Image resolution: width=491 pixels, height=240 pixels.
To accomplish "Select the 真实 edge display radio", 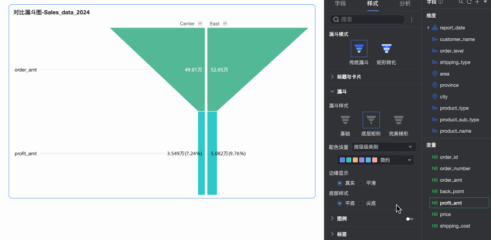I will (x=339, y=183).
